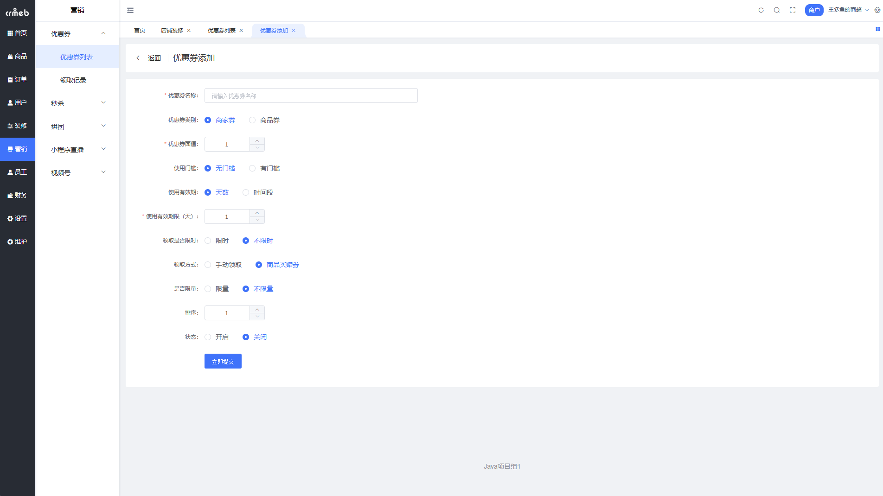Click the refresh icon in top bar

pyautogui.click(x=761, y=10)
